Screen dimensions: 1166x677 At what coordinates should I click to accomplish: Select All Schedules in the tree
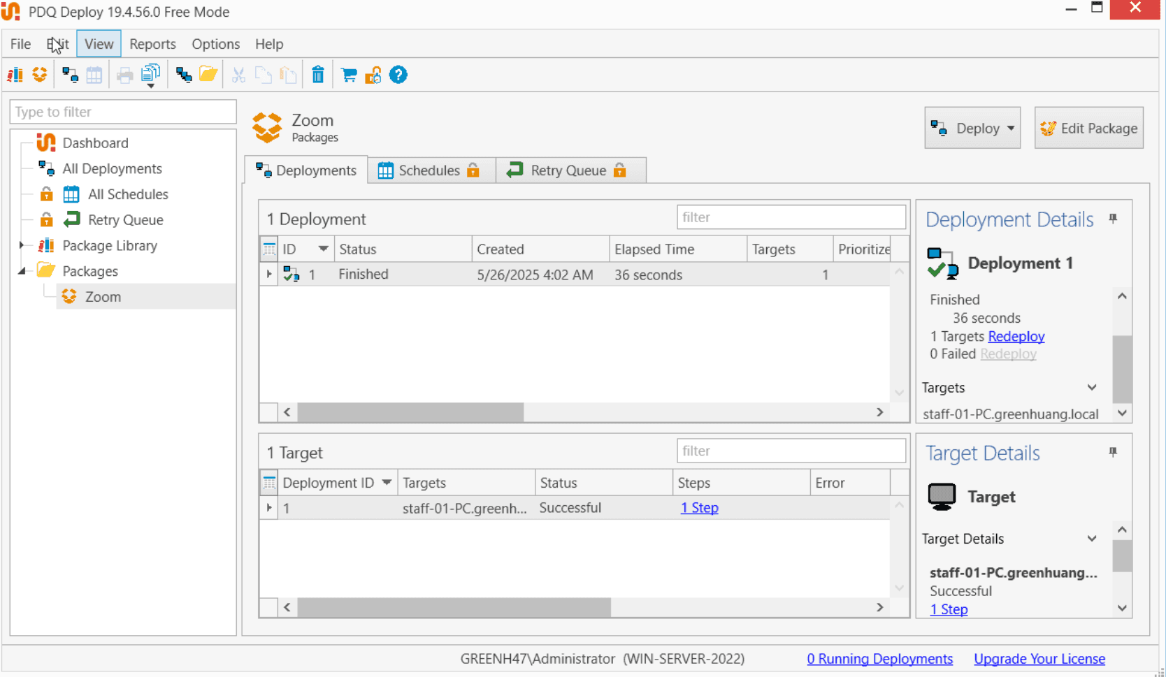click(x=128, y=194)
